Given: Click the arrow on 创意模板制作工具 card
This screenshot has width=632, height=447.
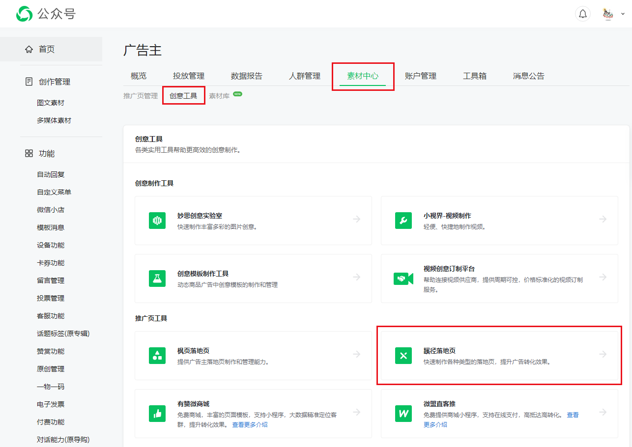Looking at the screenshot, I should (357, 277).
